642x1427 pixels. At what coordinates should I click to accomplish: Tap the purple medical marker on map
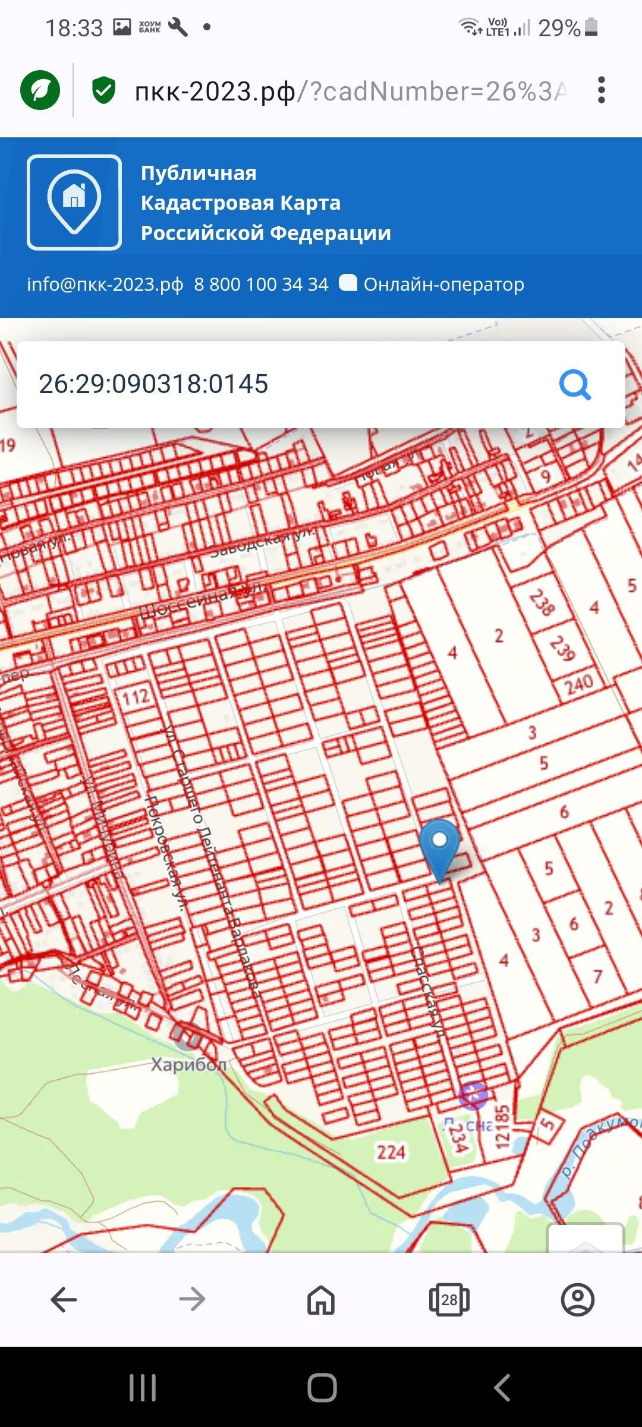click(473, 1095)
